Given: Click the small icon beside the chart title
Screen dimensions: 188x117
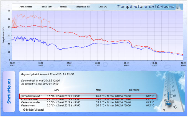Looking at the screenshot, I should (179, 6).
